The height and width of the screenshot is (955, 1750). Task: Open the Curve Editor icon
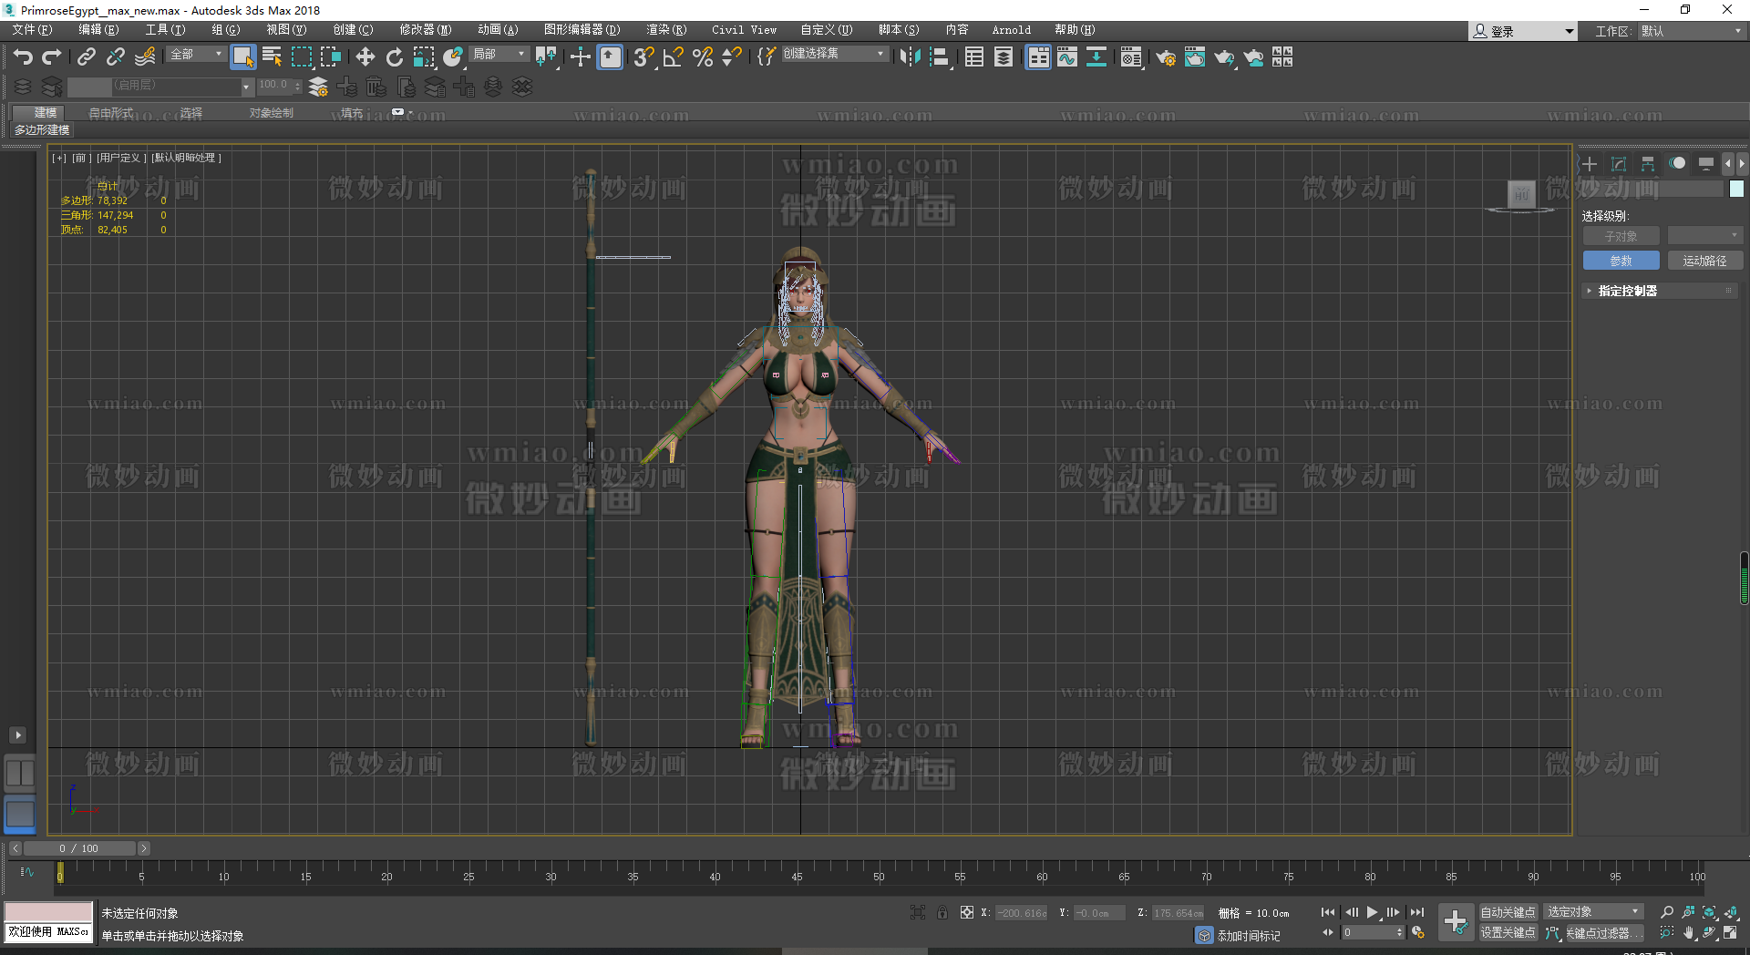tap(1067, 57)
